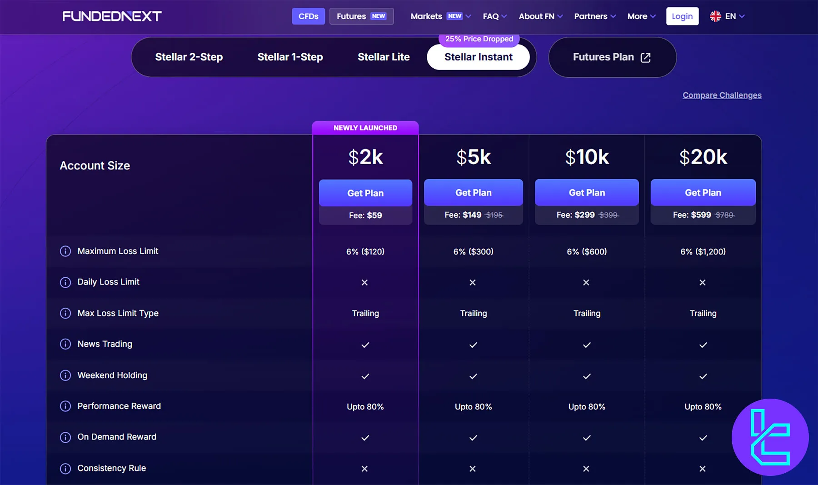Click the Consistency Rule info icon
The height and width of the screenshot is (485, 818).
coord(65,468)
